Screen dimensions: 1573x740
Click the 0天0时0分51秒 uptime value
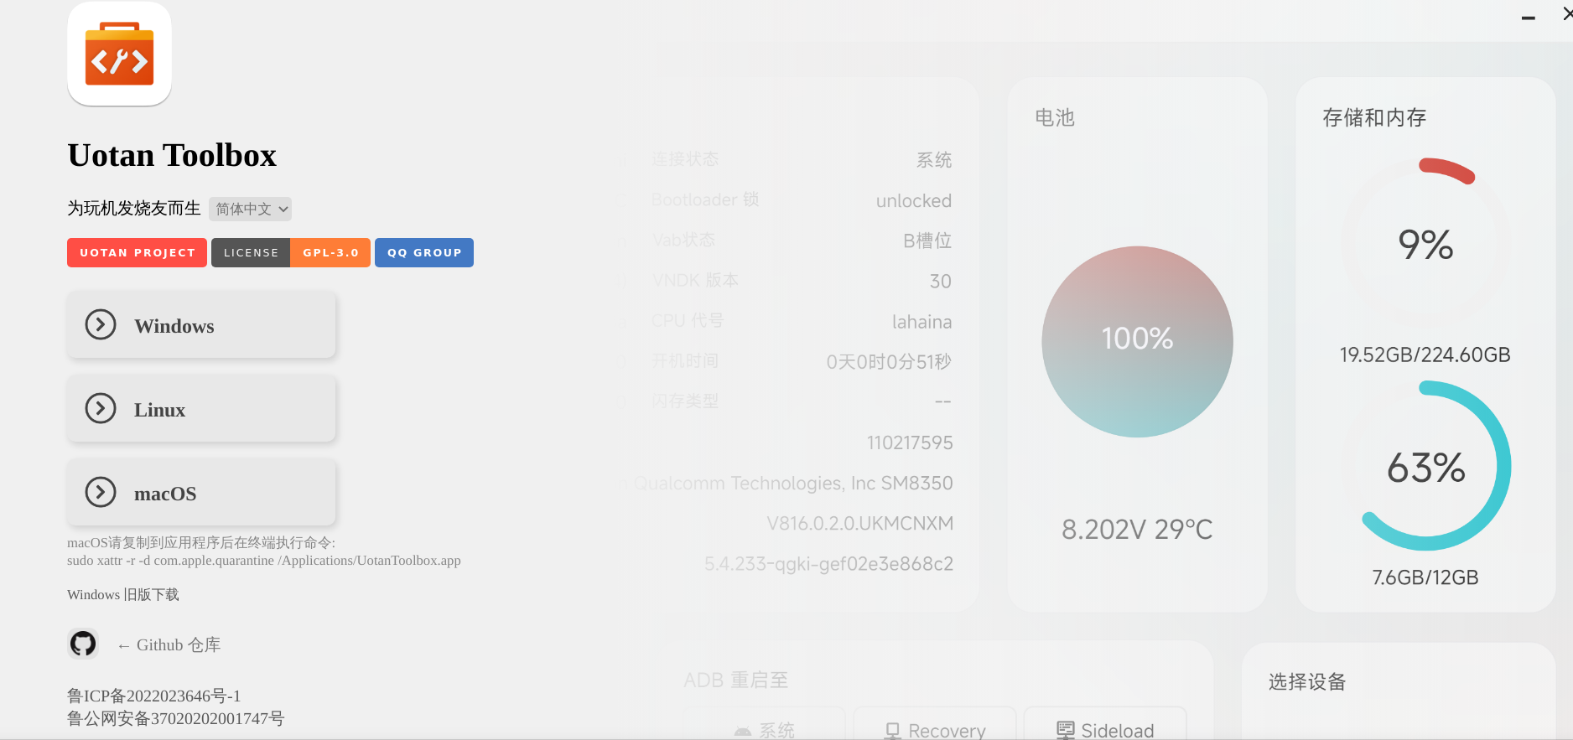889,361
